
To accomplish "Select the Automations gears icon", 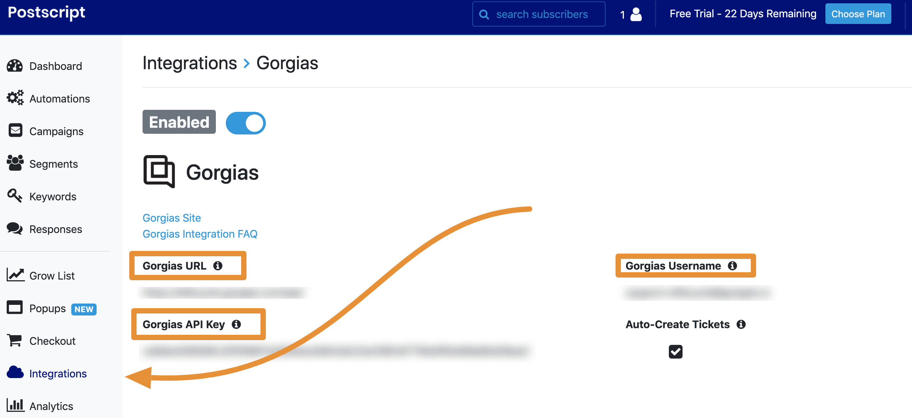I will pyautogui.click(x=15, y=98).
